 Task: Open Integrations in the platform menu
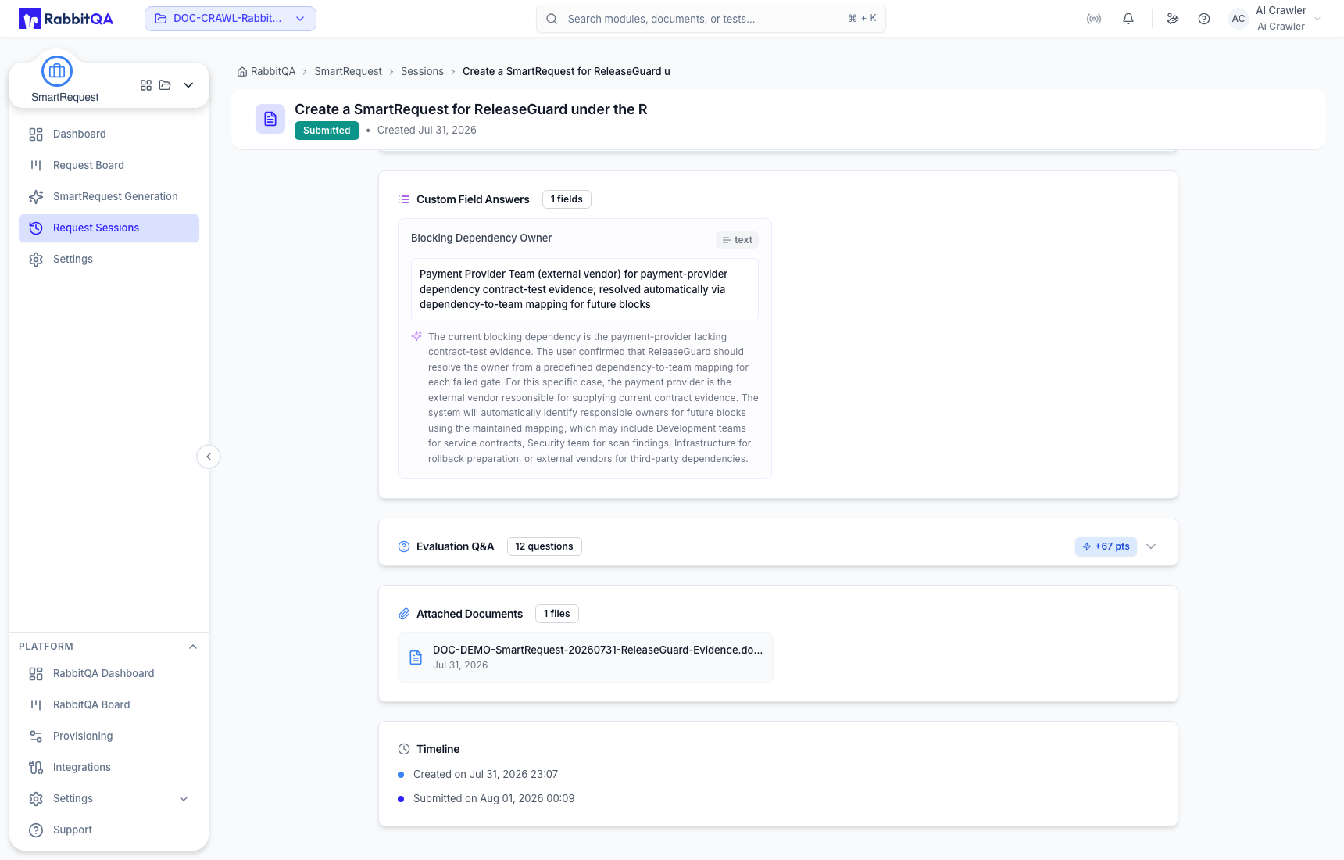click(x=109, y=768)
